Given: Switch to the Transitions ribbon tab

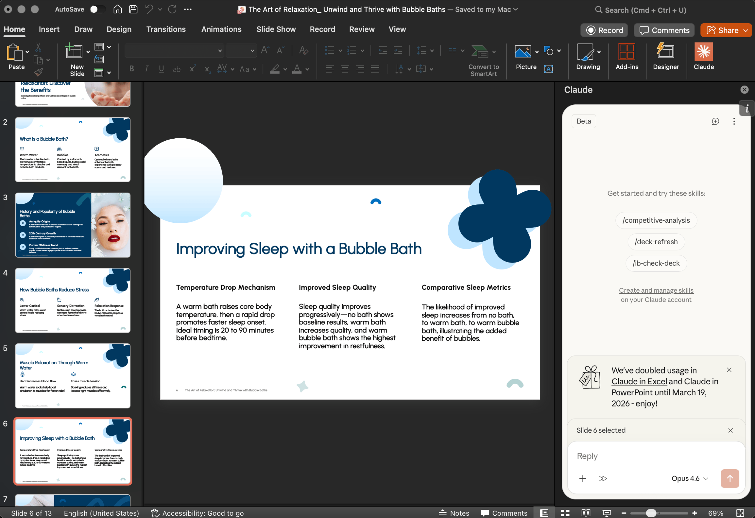Looking at the screenshot, I should pos(166,29).
